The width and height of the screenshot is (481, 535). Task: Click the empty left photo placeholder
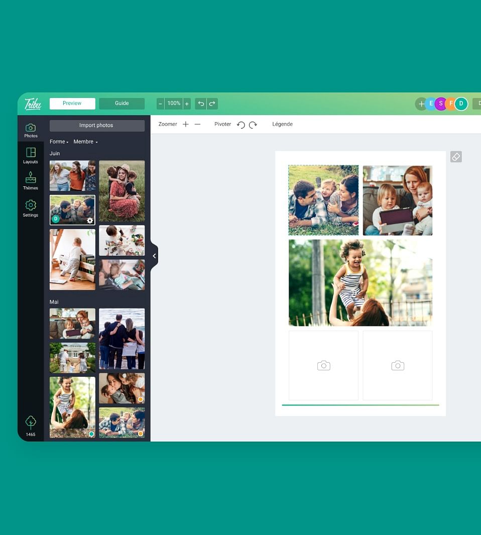[323, 365]
